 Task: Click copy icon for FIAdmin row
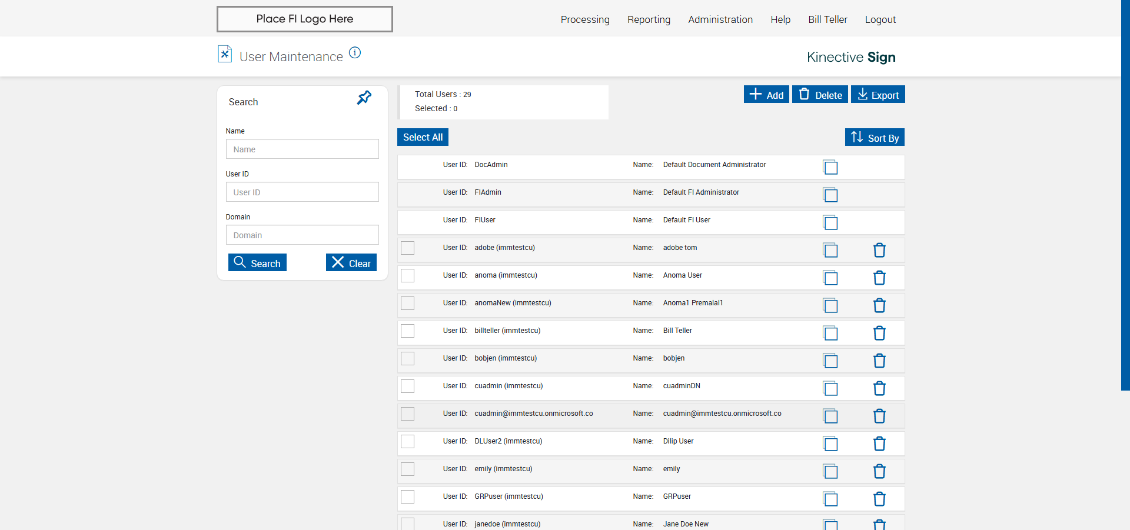point(830,195)
